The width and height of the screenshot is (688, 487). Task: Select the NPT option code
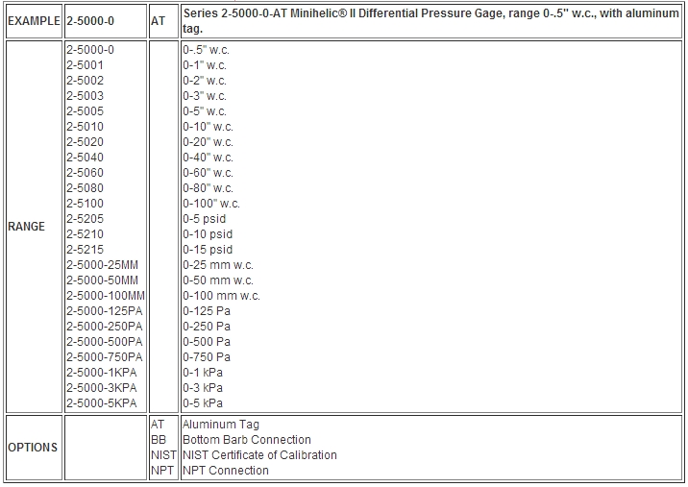162,471
